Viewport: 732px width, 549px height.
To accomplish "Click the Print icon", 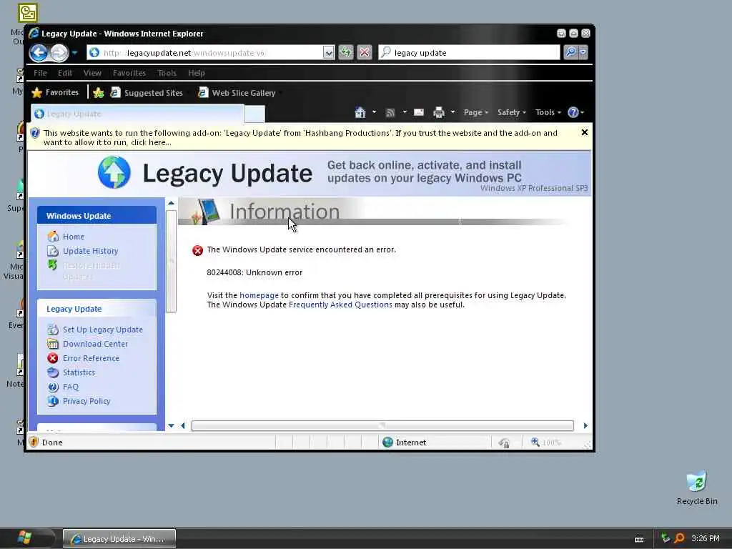I will click(x=438, y=112).
